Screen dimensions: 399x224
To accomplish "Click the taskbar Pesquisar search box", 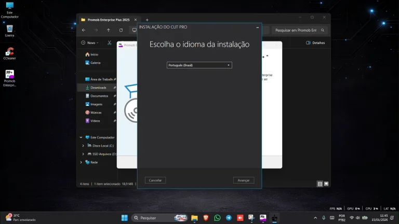I will (159, 218).
